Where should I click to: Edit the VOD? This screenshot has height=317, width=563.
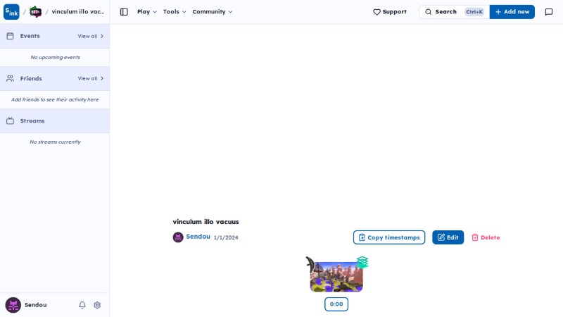448,237
